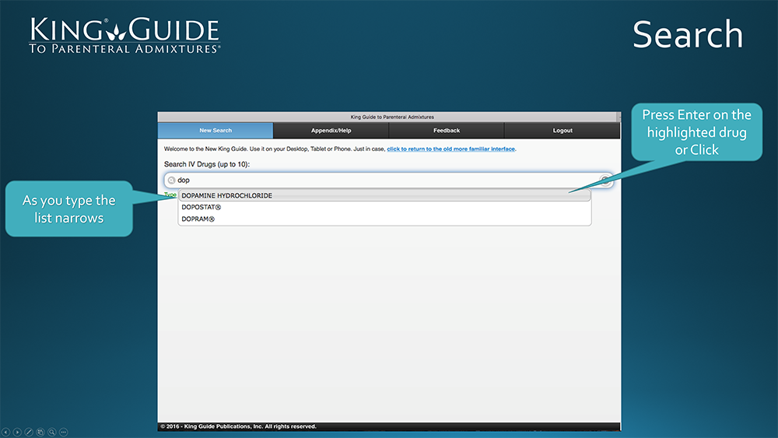Activate the slideshow zoom magnifier
778x438 pixels.
51,433
